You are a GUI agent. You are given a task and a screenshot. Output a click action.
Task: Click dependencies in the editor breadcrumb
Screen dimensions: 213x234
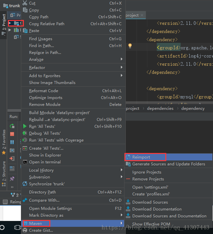tap(160, 109)
